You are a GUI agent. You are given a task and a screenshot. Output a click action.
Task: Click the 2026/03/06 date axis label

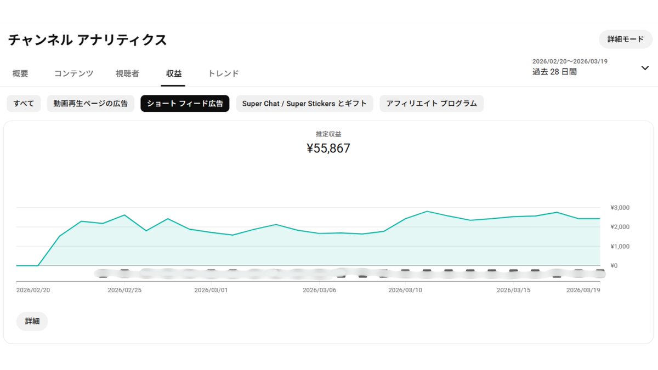tap(320, 290)
